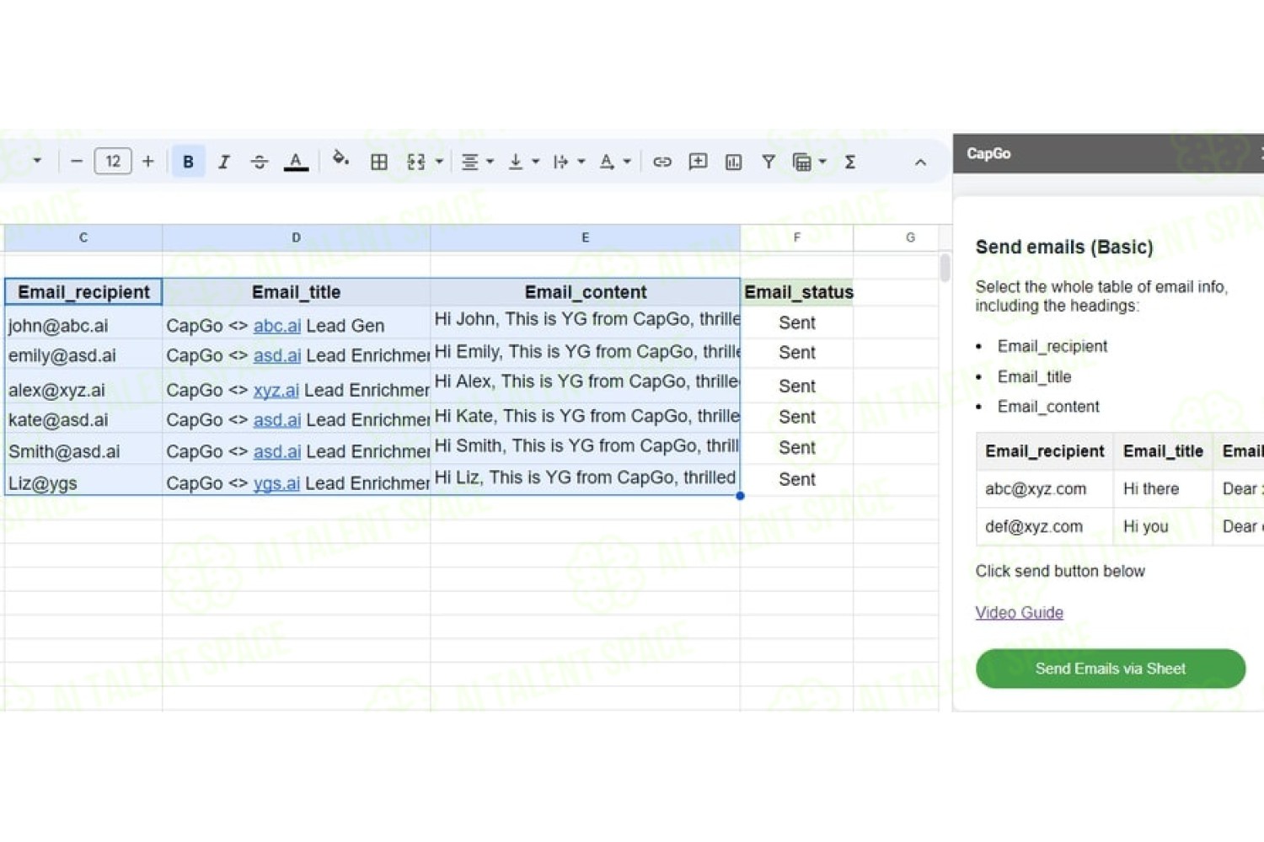Image resolution: width=1264 pixels, height=842 pixels.
Task: Click the text wrapping icon
Action: point(561,162)
